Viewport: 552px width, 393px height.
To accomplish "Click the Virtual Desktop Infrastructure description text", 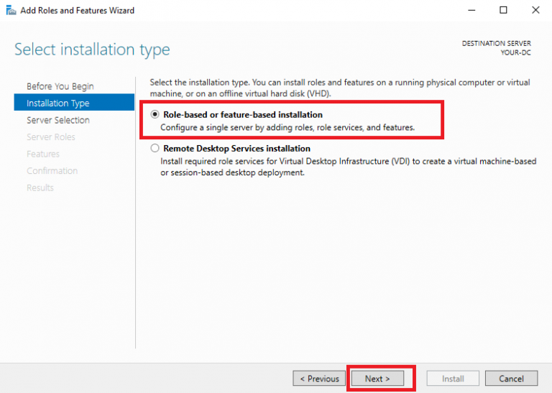I will click(x=348, y=162).
